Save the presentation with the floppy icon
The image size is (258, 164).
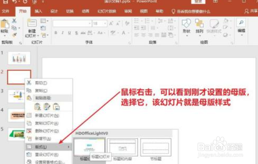[x=5, y=2]
